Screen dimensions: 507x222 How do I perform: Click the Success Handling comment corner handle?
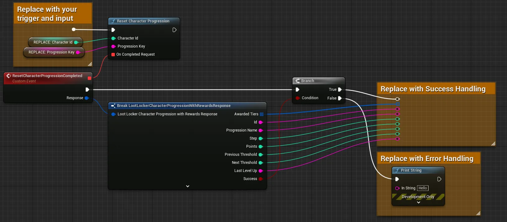[x=493, y=144]
